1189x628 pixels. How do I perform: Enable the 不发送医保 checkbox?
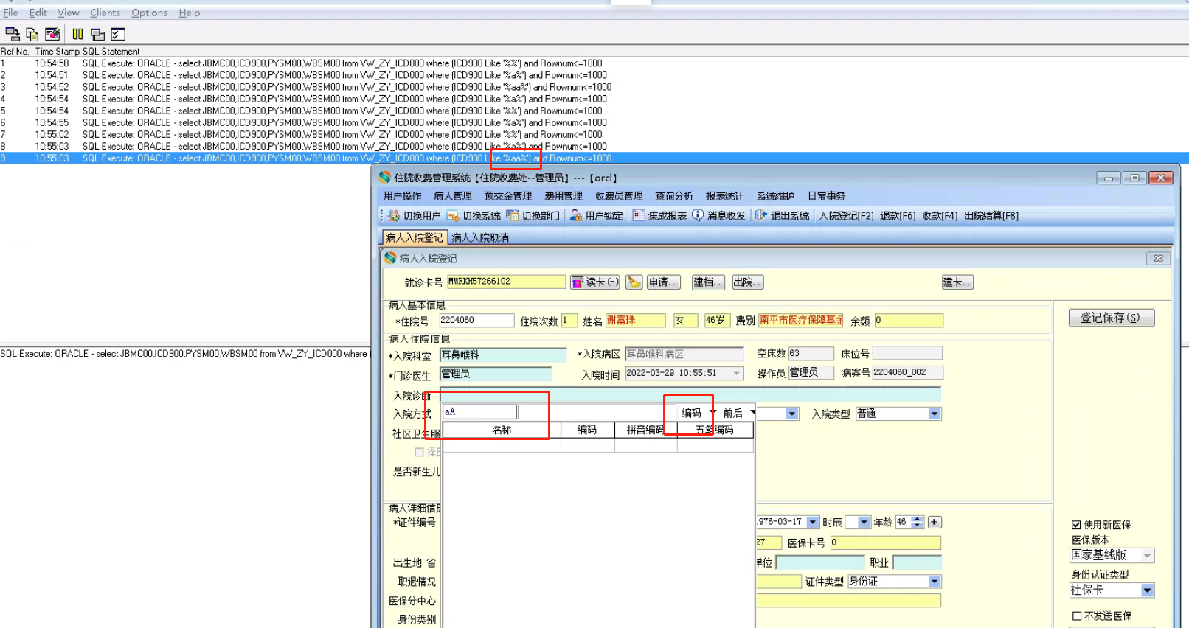coord(1077,615)
